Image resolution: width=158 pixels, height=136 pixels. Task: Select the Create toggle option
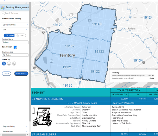9,35
